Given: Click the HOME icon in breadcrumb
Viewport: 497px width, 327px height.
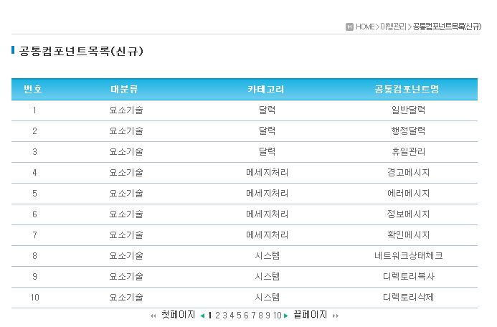Looking at the screenshot, I should pyautogui.click(x=349, y=27).
